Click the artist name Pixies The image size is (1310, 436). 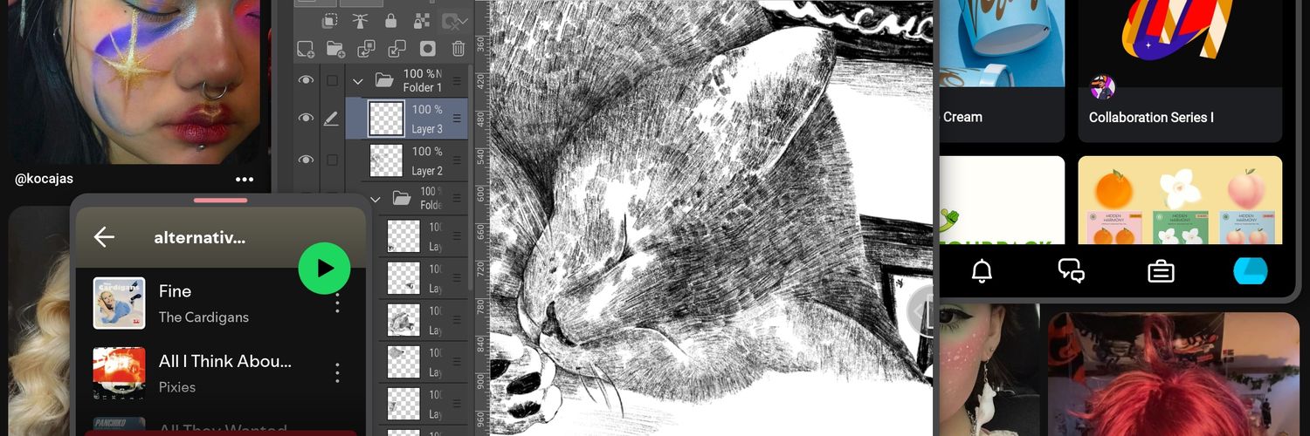coord(177,387)
